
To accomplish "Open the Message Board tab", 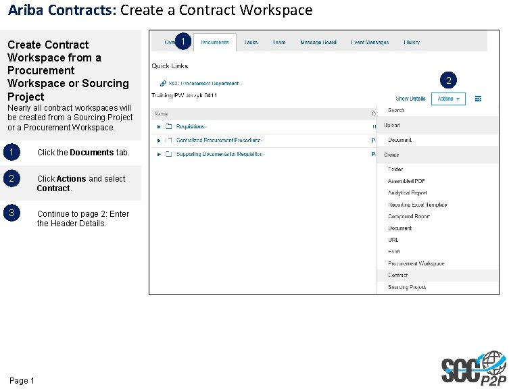I will click(318, 43).
